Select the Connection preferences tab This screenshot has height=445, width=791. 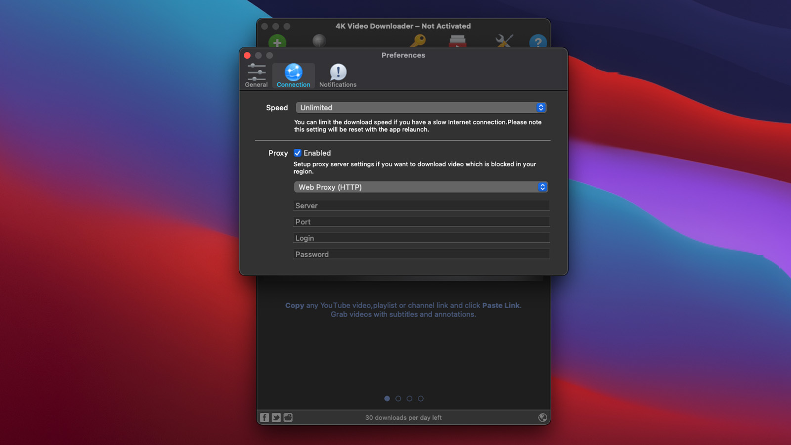point(293,76)
